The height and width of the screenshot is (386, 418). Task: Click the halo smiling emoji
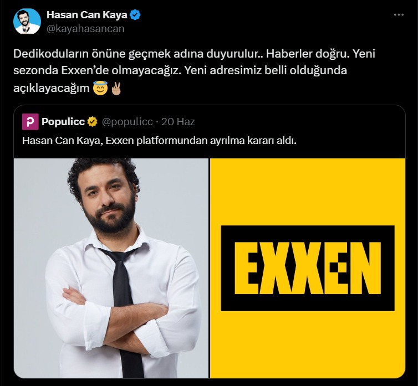click(100, 88)
